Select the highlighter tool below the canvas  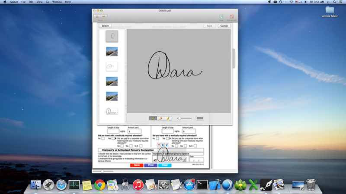(168, 118)
